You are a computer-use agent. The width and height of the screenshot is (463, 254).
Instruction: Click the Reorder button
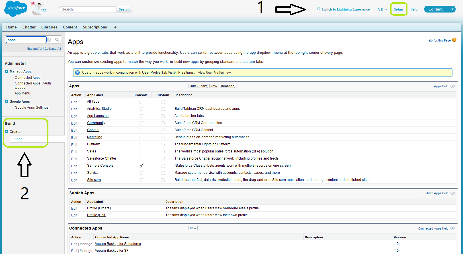[227, 86]
